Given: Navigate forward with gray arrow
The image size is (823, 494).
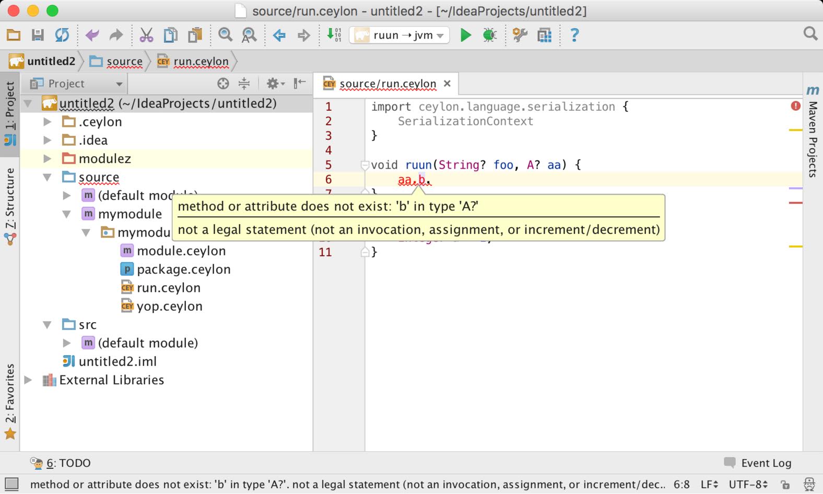Looking at the screenshot, I should coord(303,36).
